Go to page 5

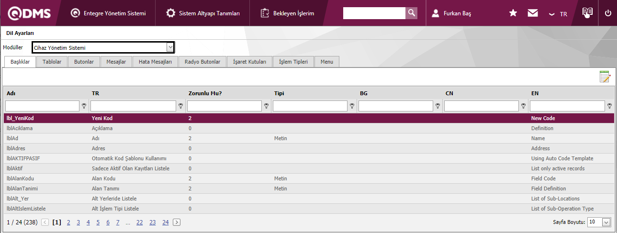[x=98, y=222]
